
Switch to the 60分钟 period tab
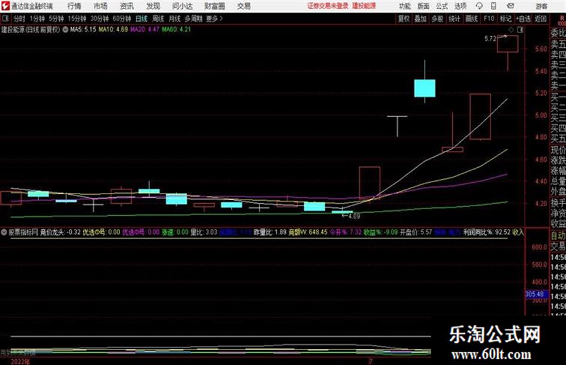click(122, 19)
